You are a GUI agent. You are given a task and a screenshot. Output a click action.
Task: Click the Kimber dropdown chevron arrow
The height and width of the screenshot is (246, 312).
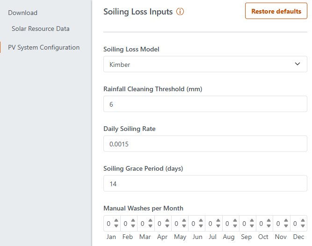click(297, 65)
